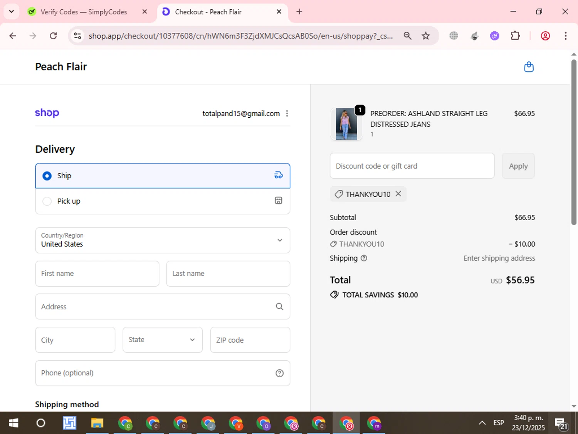Click the page vertical scrollbar
Image resolution: width=578 pixels, height=434 pixels.
pos(574,143)
